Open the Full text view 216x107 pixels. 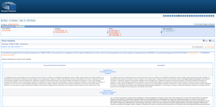(x=31, y=21)
